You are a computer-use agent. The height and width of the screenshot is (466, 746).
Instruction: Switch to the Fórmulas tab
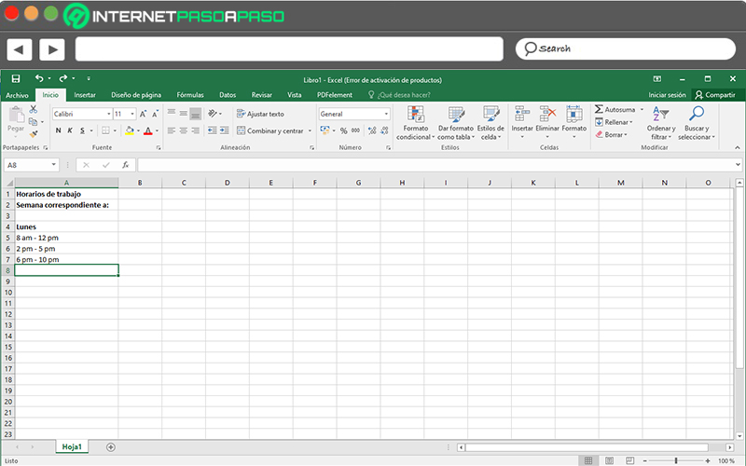(190, 95)
